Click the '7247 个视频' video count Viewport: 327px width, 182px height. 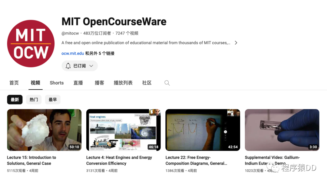coord(127,33)
